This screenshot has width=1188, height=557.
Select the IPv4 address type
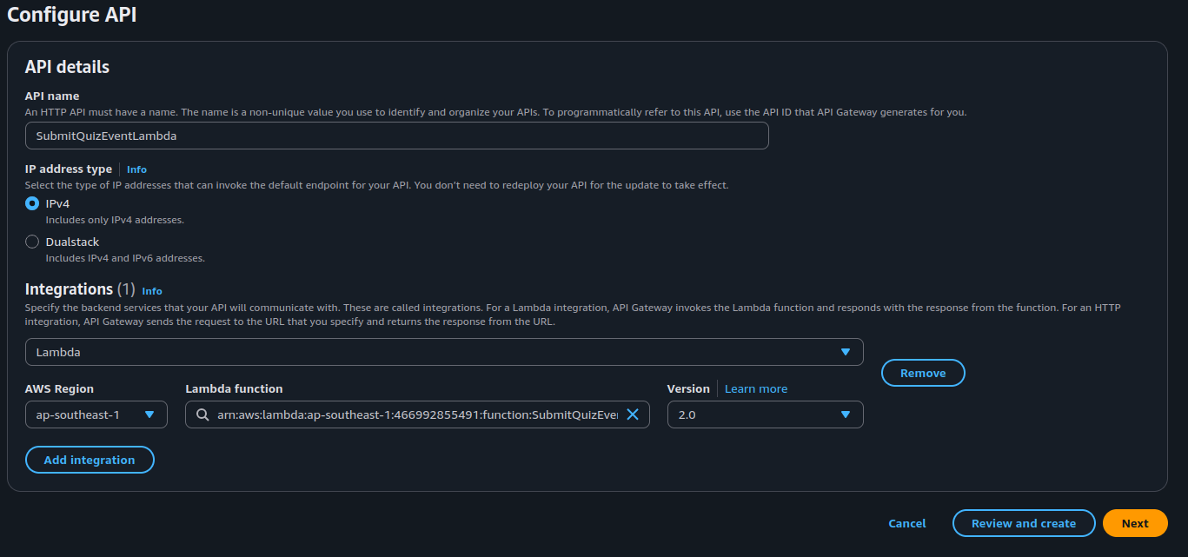coord(32,203)
